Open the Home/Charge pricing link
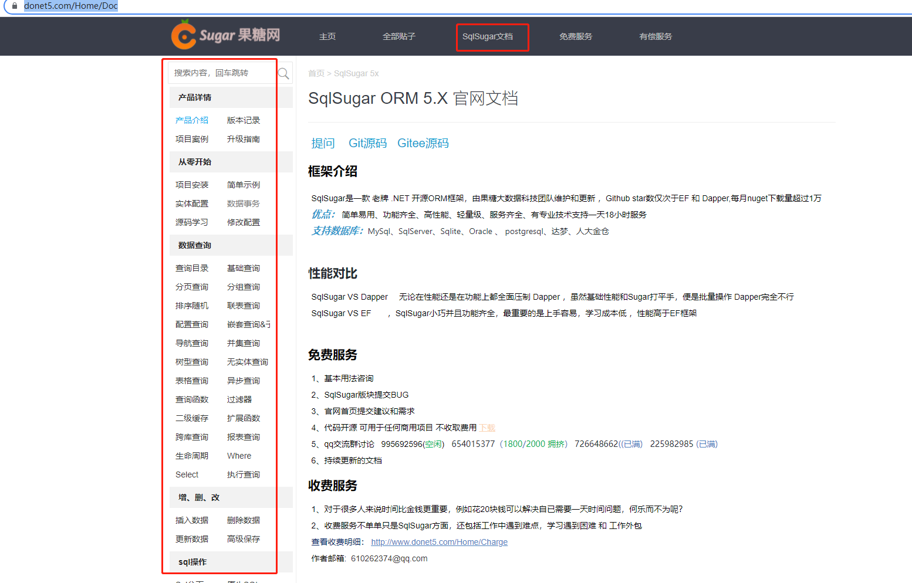Image resolution: width=912 pixels, height=583 pixels. tap(439, 541)
